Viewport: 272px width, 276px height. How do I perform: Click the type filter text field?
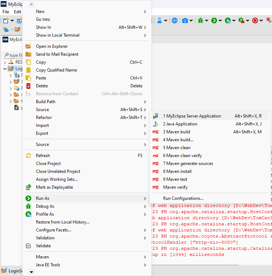pos(13,55)
